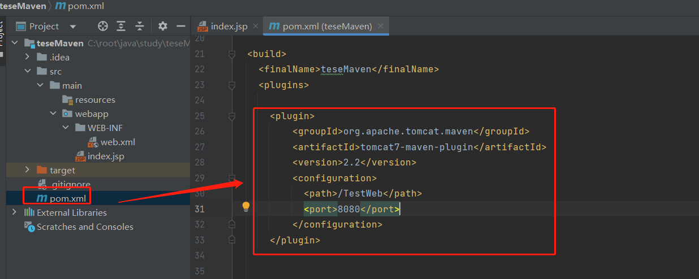Click the 8080 port value in editor
Viewport: 699px width, 279px height.
349,209
